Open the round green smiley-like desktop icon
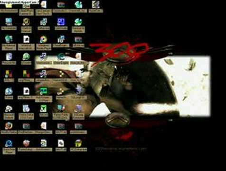Image resolution: width=226 pixels, height=171 pixels. click(x=26, y=57)
